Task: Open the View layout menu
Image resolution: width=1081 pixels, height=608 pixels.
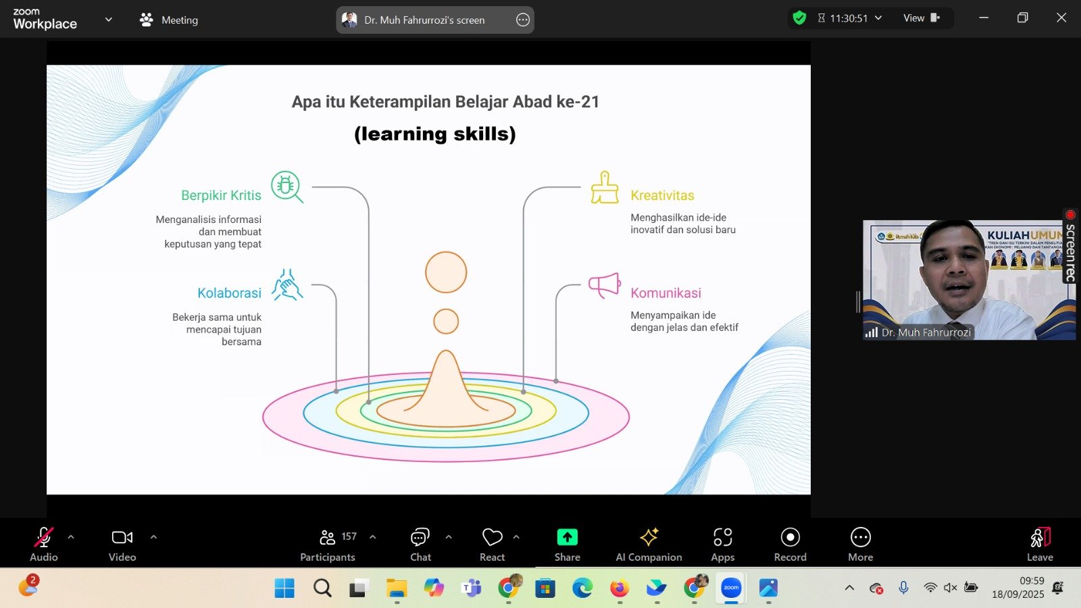Action: 922,18
